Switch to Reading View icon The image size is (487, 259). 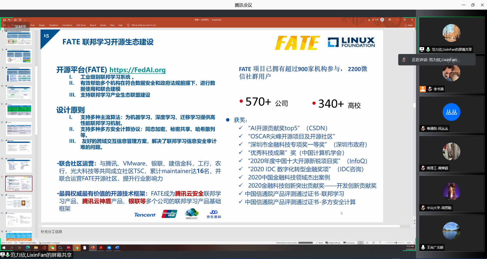[x=374, y=243]
